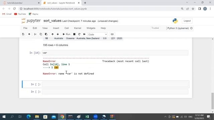
Task: Restart the kernel circular arrow icon
Action: (x=79, y=34)
